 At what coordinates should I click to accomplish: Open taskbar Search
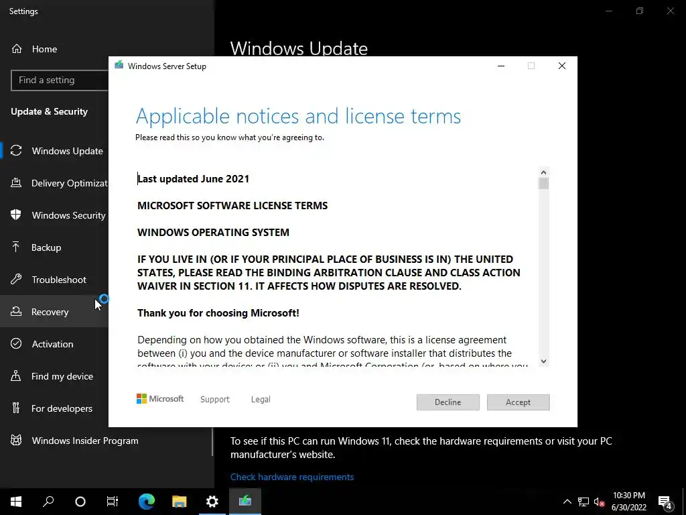48,502
